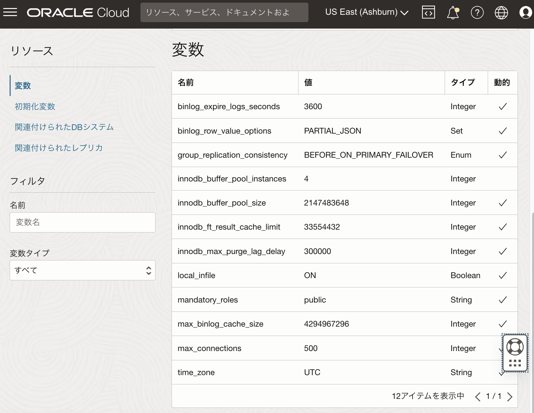This screenshot has width=534, height=413.
Task: Click the dynamic checkmark for binlog_row_value_options
Action: click(x=503, y=131)
